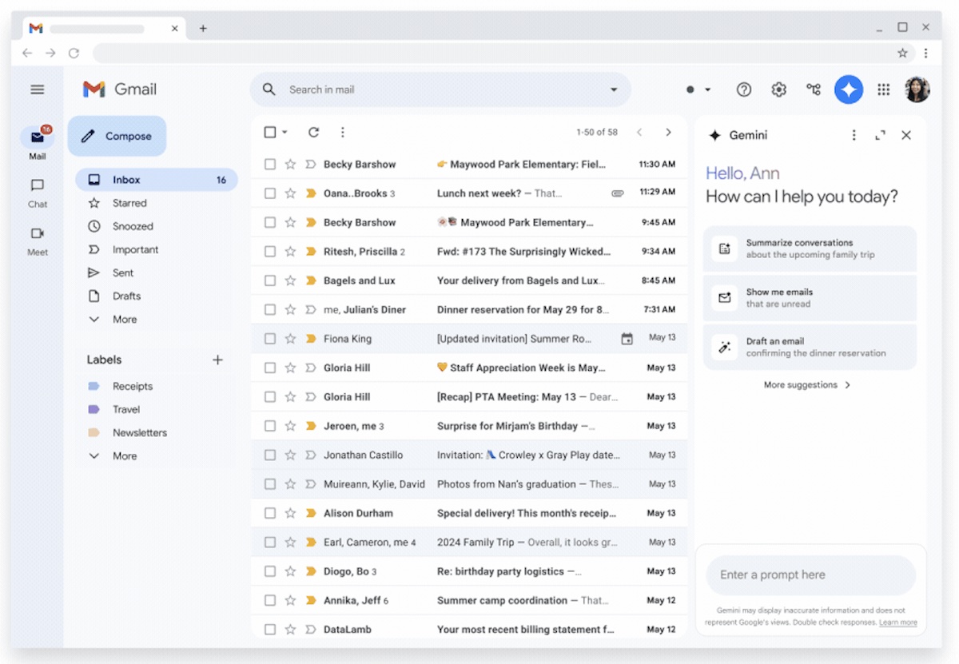Open Gemini panel more options menu
Viewport: 959px width, 664px height.
tap(854, 135)
